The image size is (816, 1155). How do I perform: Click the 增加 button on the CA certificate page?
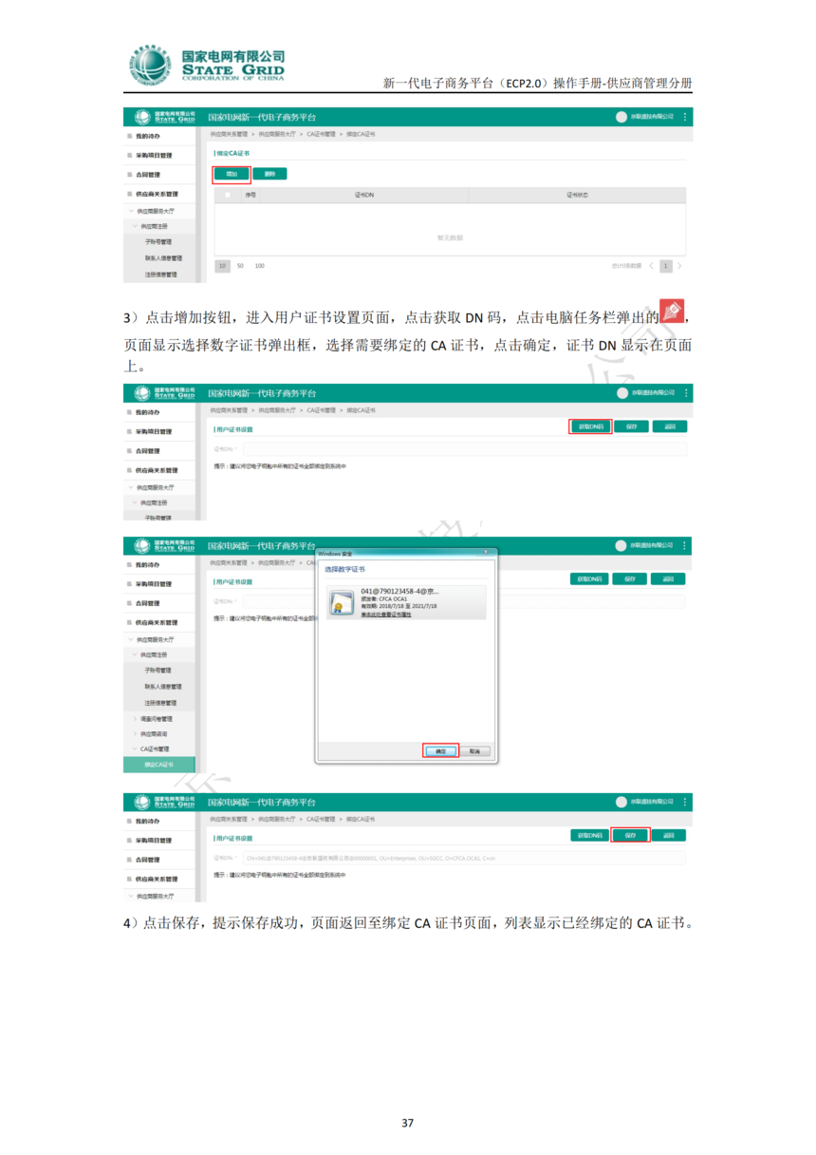[231, 175]
